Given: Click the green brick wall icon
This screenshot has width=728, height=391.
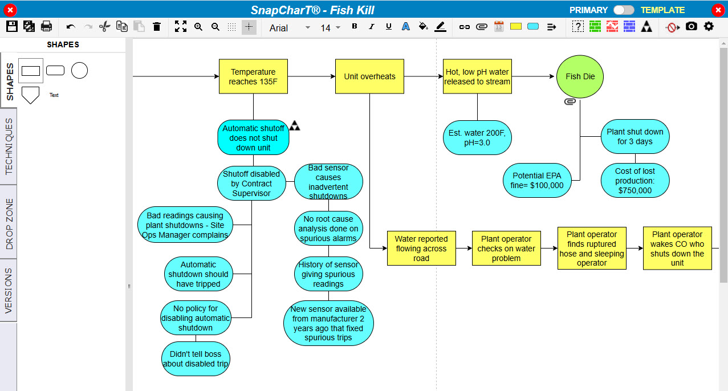Looking at the screenshot, I should click(595, 26).
